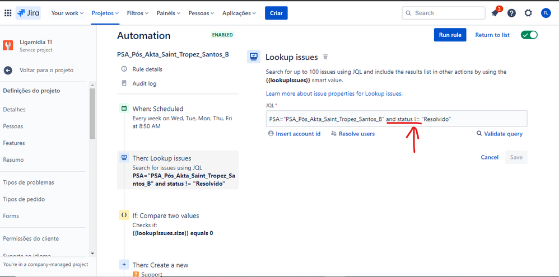Select the If: Compare two values step
The height and width of the screenshot is (277, 559).
click(178, 224)
